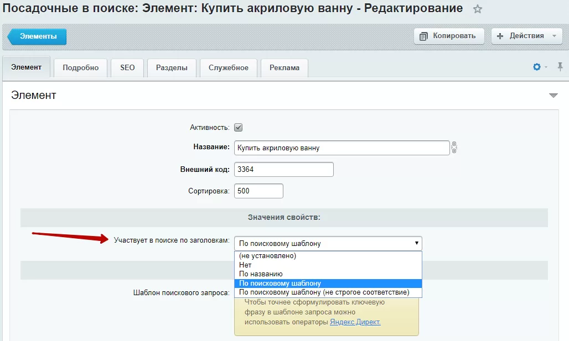
Task: Choose the Нет option in list
Action: [x=328, y=265]
